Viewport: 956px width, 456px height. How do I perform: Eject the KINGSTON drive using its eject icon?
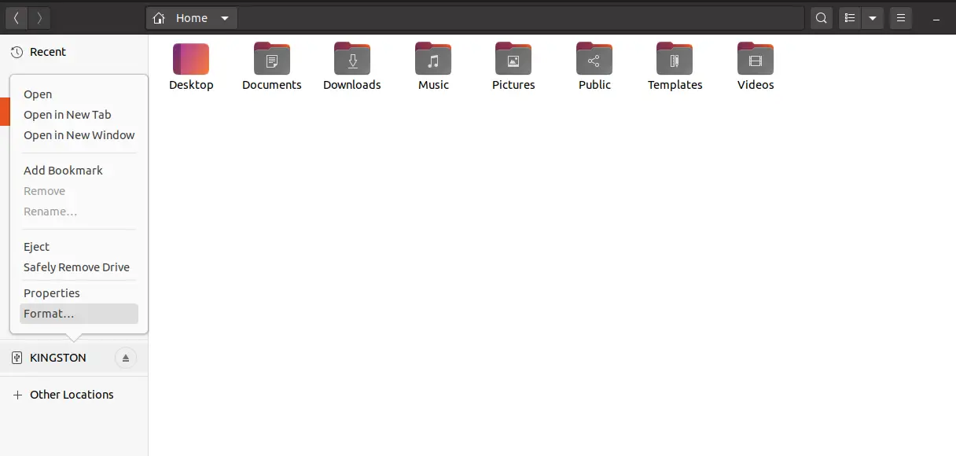(x=125, y=358)
